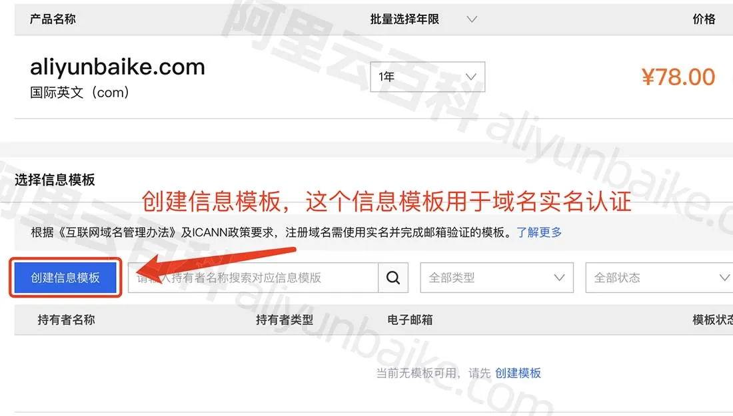
Task: Click the chevron arrow in the 全部类型 box
Action: pos(559,278)
